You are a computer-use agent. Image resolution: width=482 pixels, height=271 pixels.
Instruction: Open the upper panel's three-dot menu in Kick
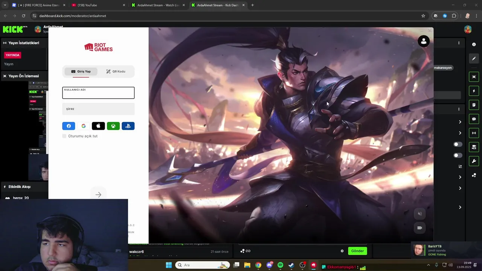pyautogui.click(x=459, y=43)
